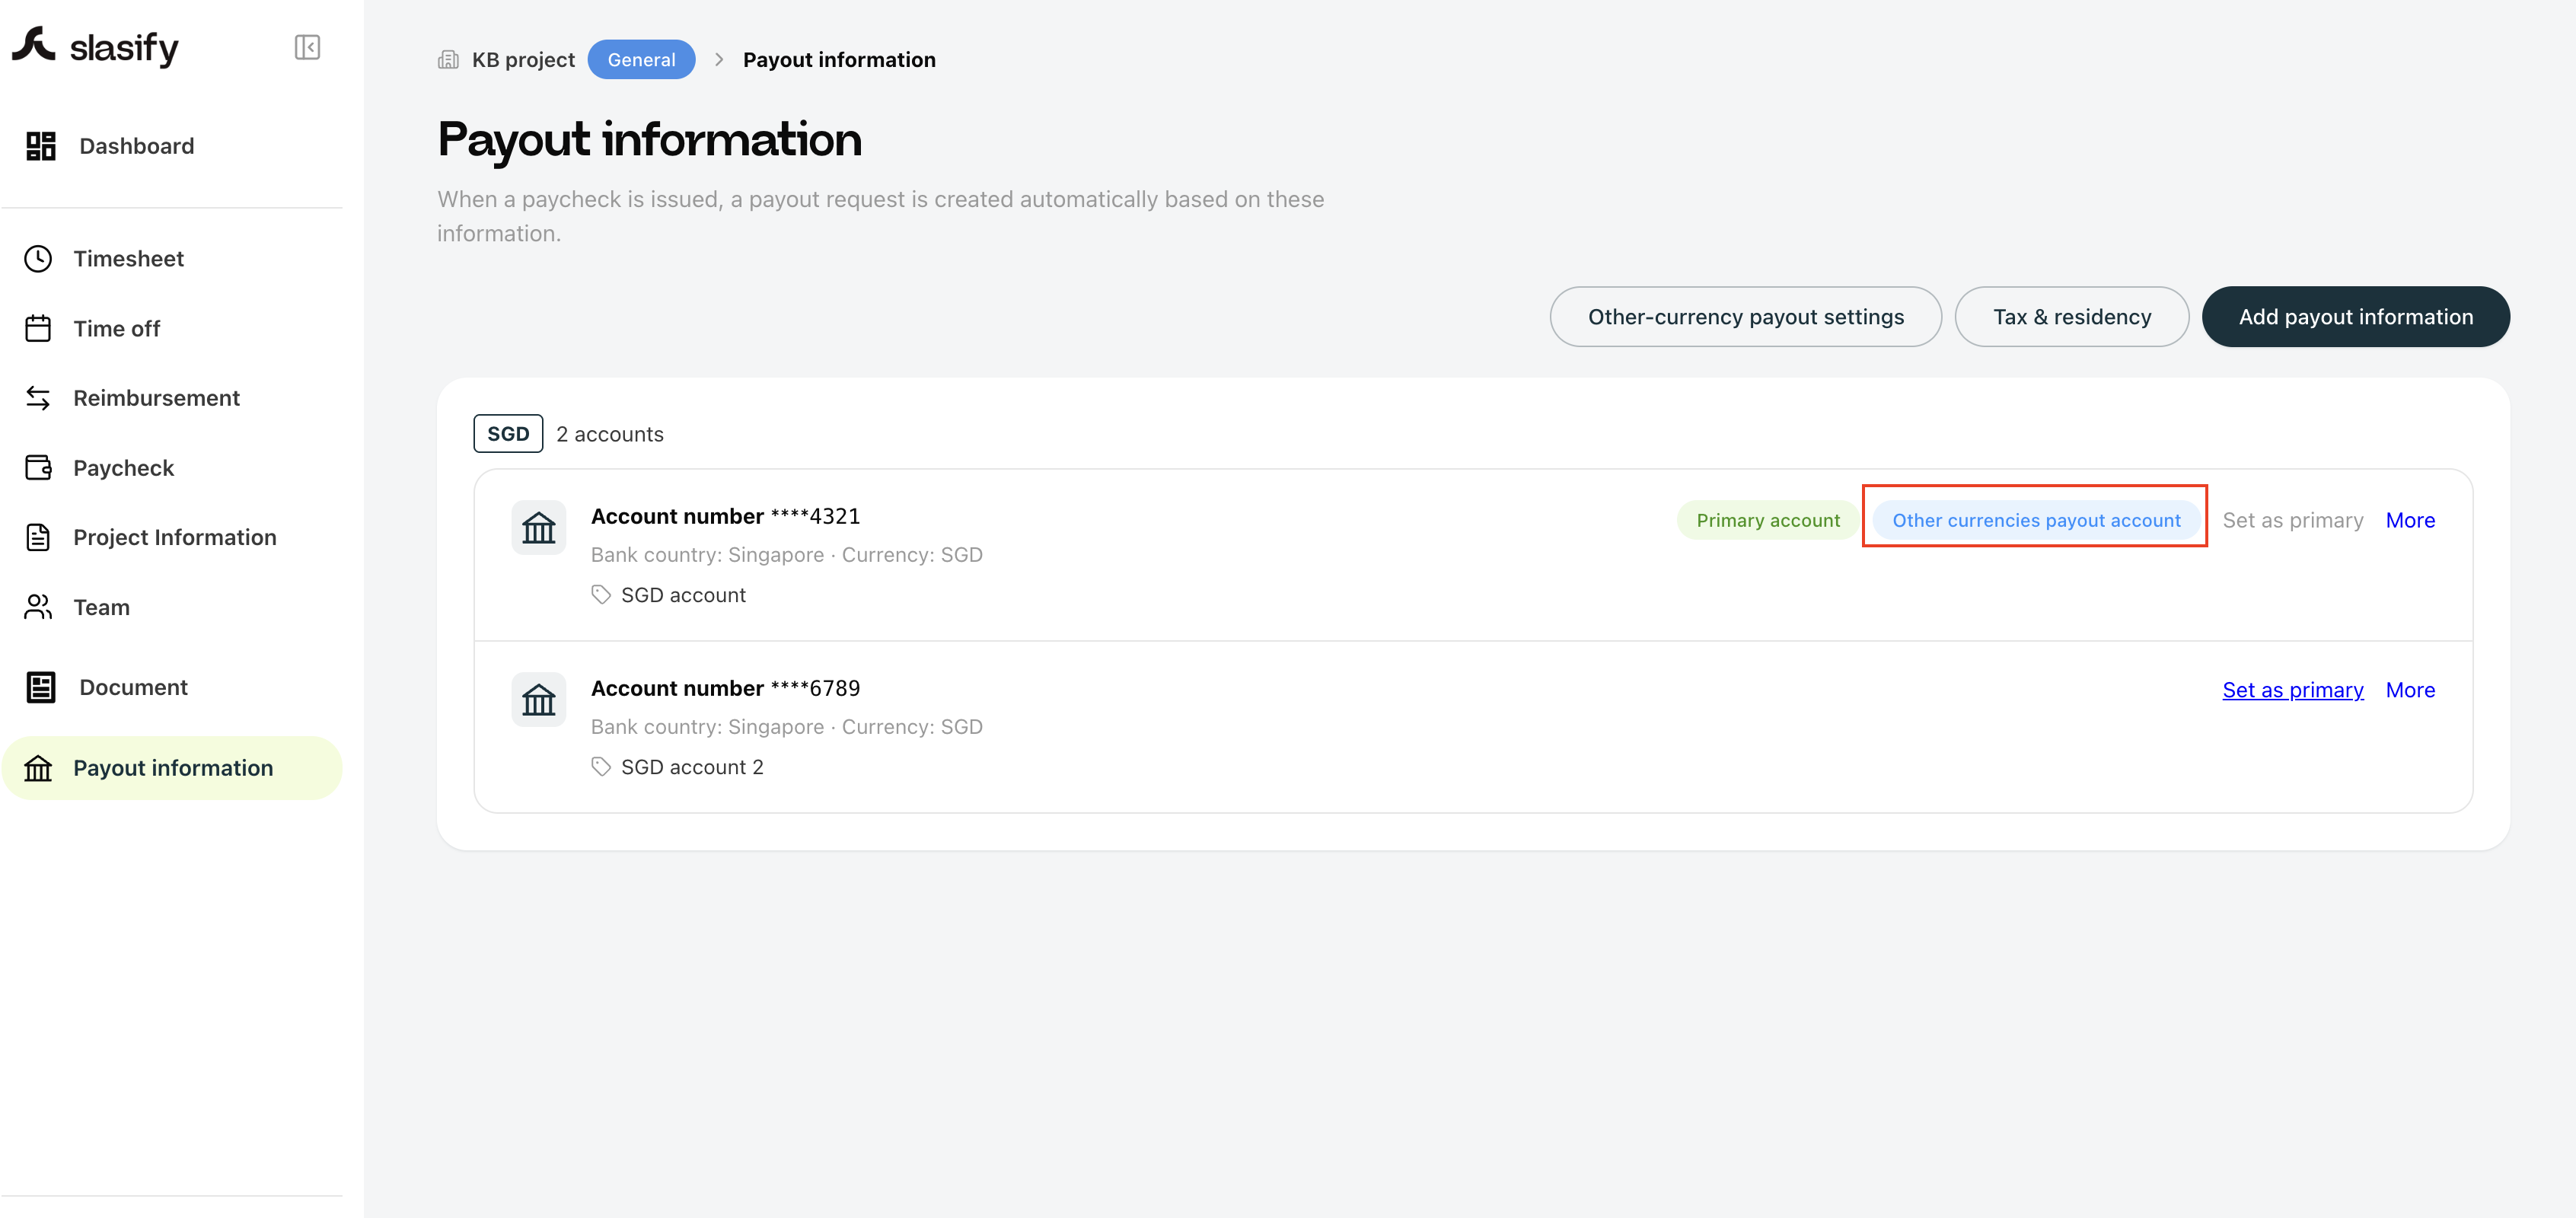Screen dimensions: 2576x1218
Task: Click Add payout information button
Action: pyautogui.click(x=2355, y=317)
